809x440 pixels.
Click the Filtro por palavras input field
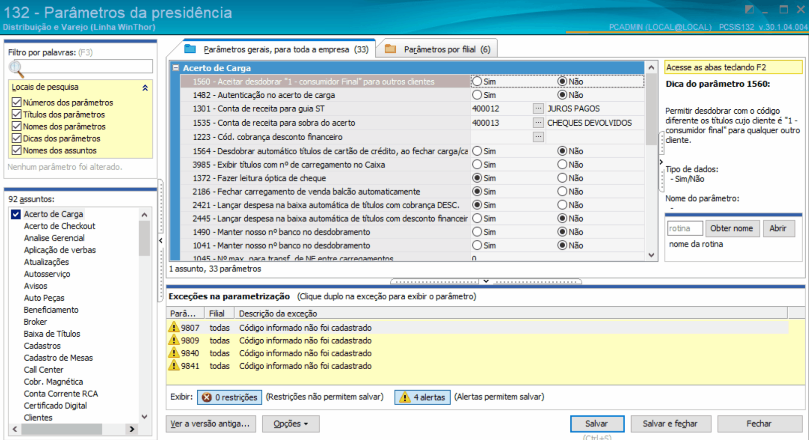point(88,66)
